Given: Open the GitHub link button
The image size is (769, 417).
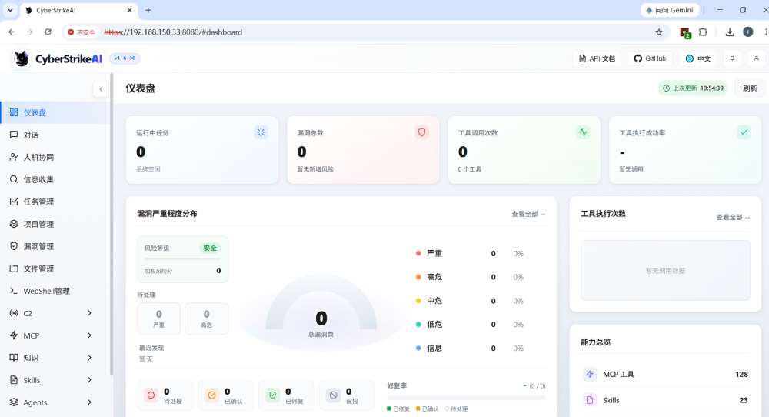Looking at the screenshot, I should (x=651, y=58).
